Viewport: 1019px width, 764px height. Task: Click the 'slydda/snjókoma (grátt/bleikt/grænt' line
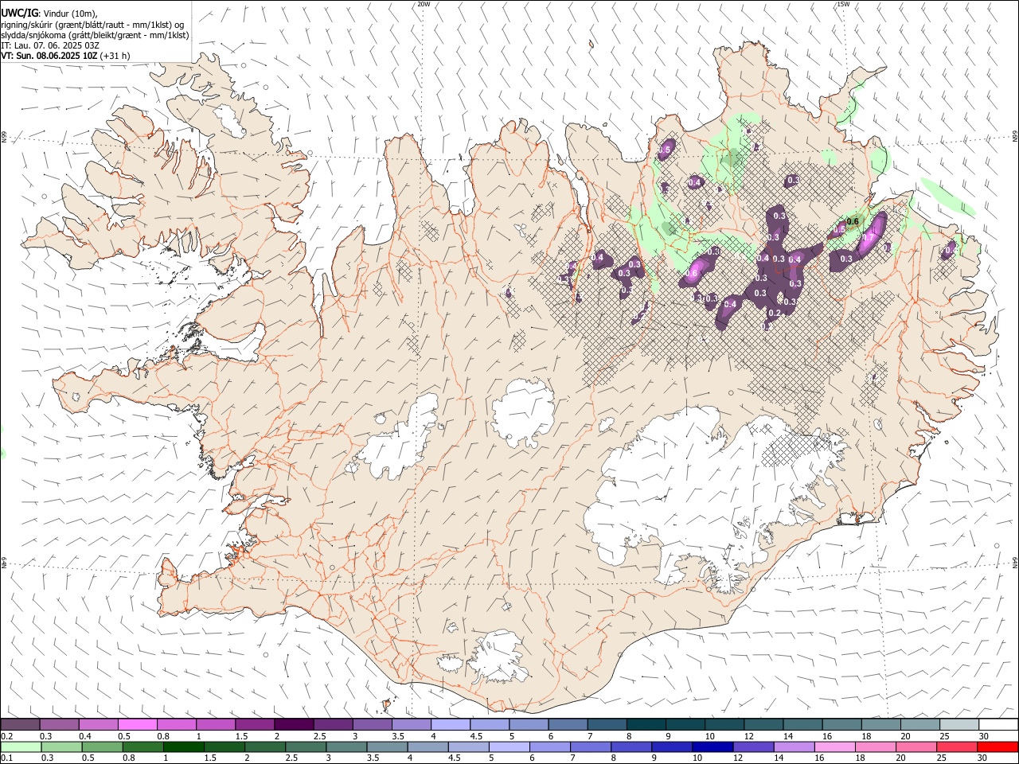pos(95,35)
